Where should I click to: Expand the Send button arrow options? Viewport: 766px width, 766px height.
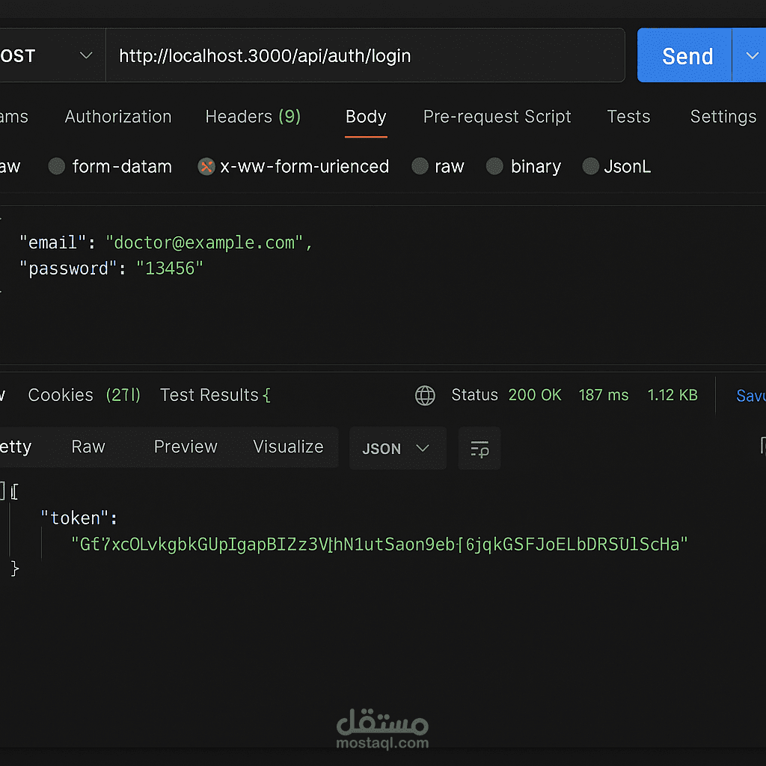click(750, 56)
